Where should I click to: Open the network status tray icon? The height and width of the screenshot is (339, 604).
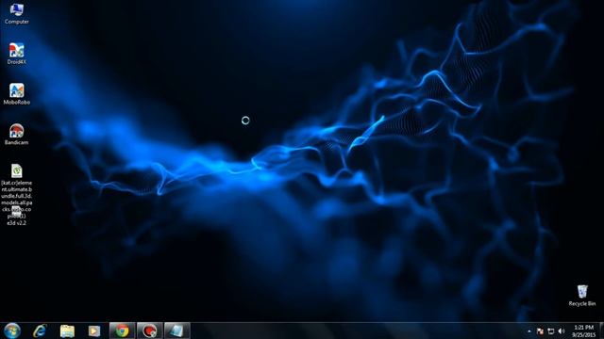pyautogui.click(x=551, y=331)
